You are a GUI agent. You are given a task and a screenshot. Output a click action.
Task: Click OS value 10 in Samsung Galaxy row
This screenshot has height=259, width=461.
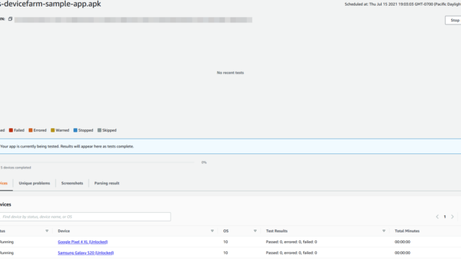click(225, 253)
